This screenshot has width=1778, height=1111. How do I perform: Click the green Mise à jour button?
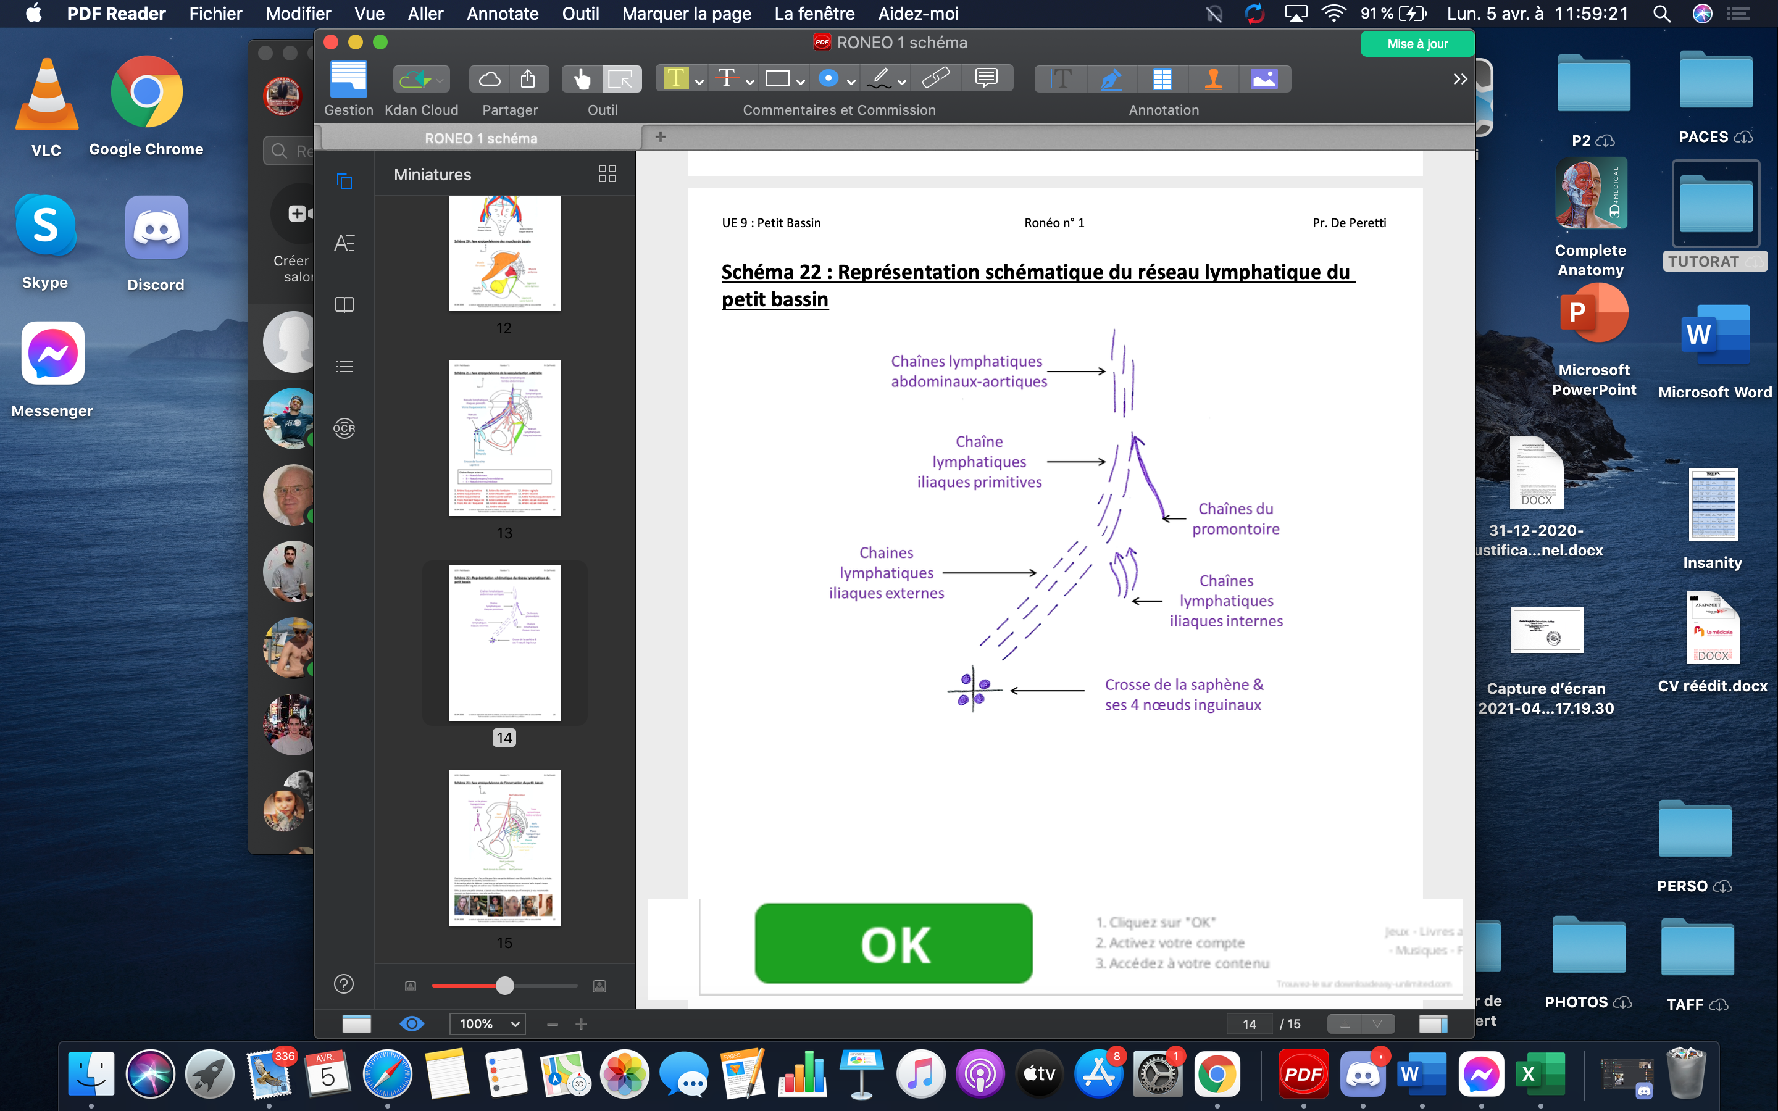(x=1416, y=44)
